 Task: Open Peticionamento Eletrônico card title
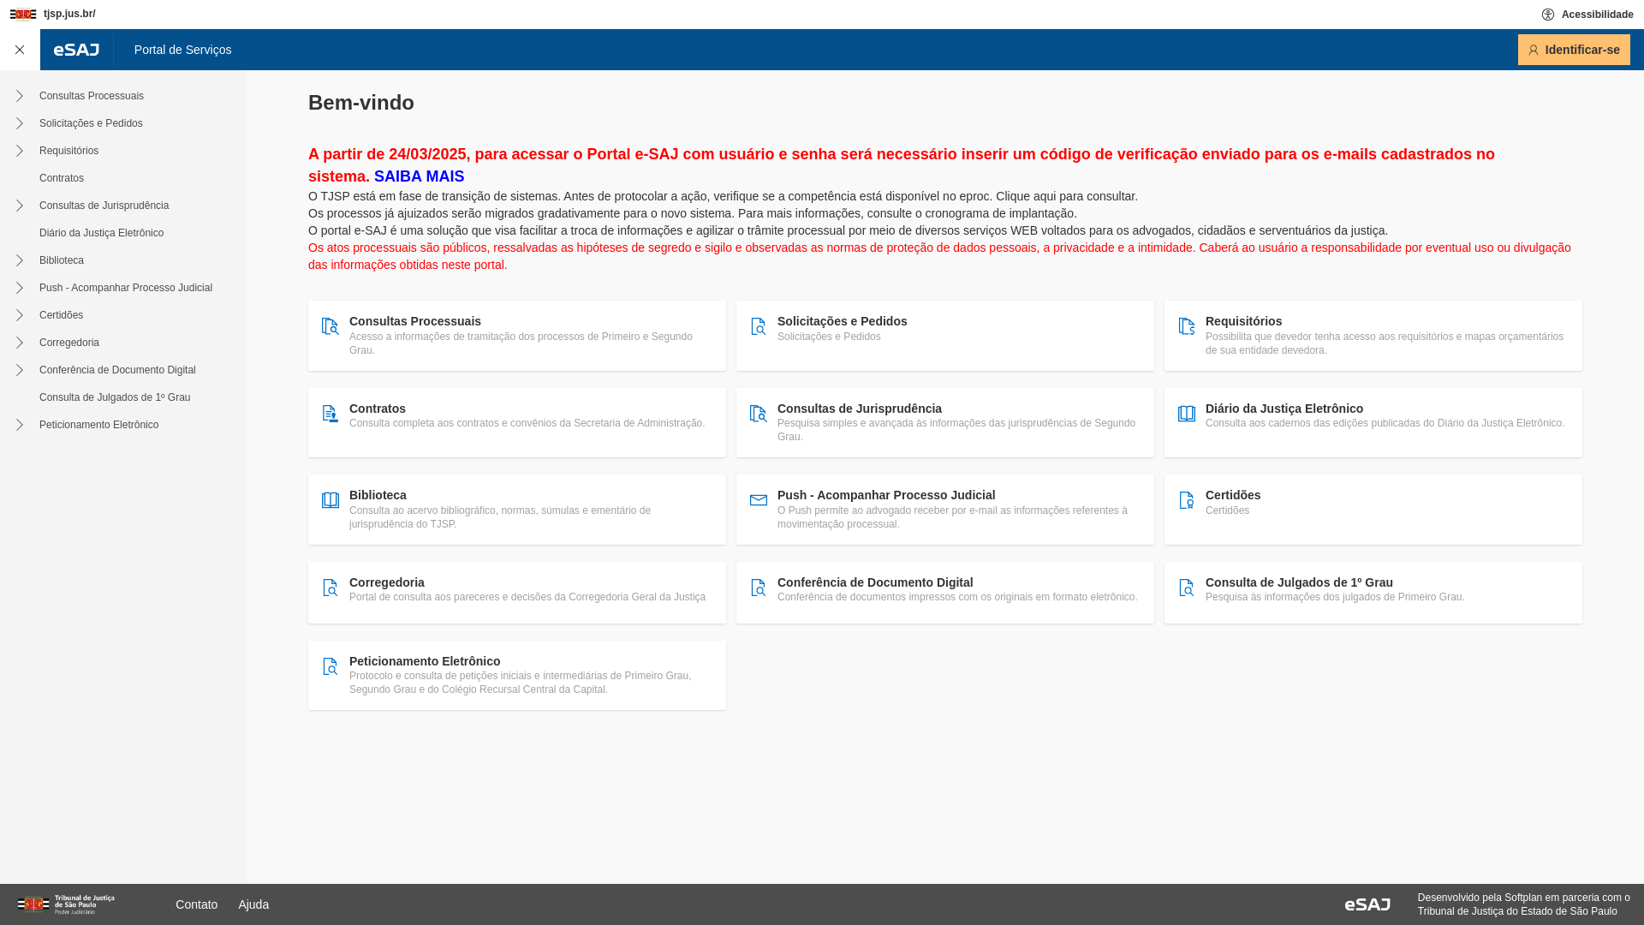click(x=425, y=661)
